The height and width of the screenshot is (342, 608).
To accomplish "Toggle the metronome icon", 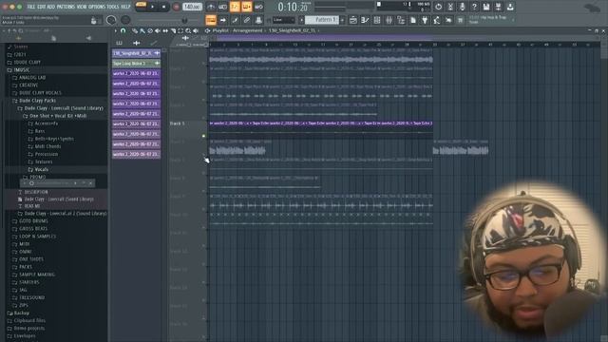I will 211,7.
